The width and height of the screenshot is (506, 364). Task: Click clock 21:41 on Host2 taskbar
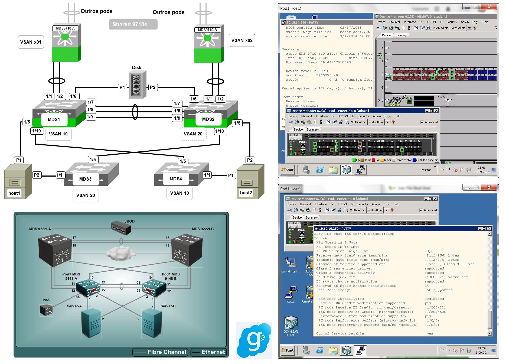coord(482,168)
